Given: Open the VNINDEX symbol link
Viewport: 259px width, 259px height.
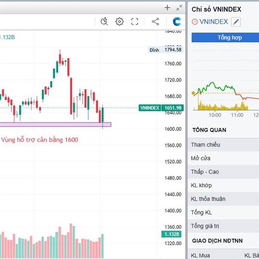Looking at the screenshot, I should 213,22.
